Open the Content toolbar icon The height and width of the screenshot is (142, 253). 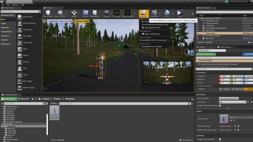(85, 13)
